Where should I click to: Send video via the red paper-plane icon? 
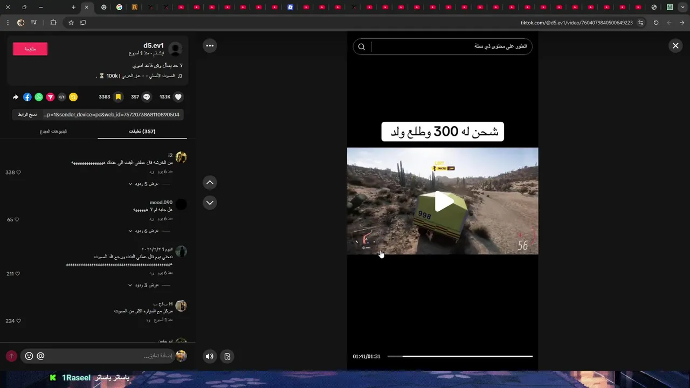point(50,97)
